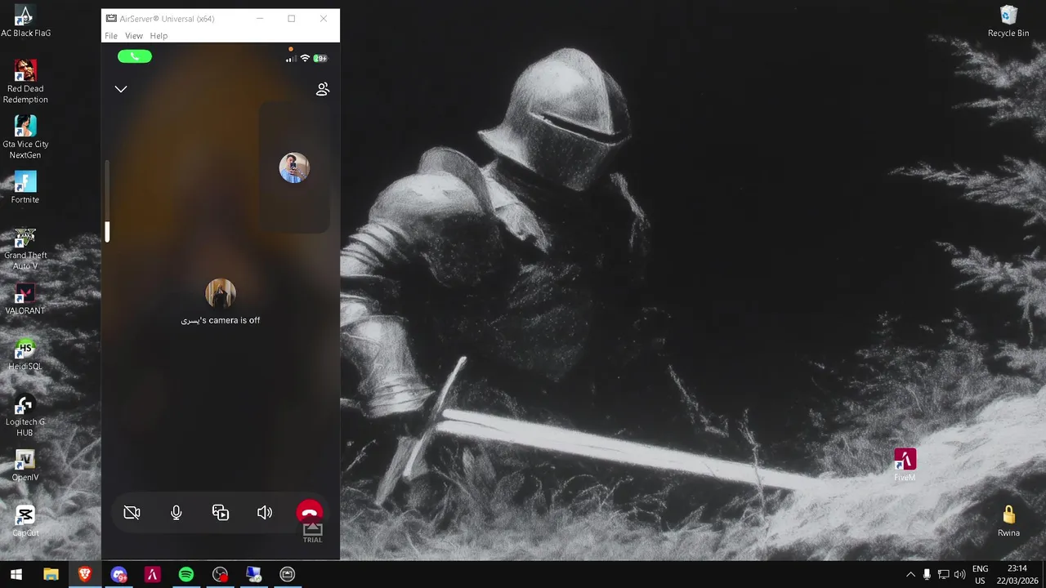Viewport: 1046px width, 588px height.
Task: Open the Windows Start menu
Action: point(16,575)
